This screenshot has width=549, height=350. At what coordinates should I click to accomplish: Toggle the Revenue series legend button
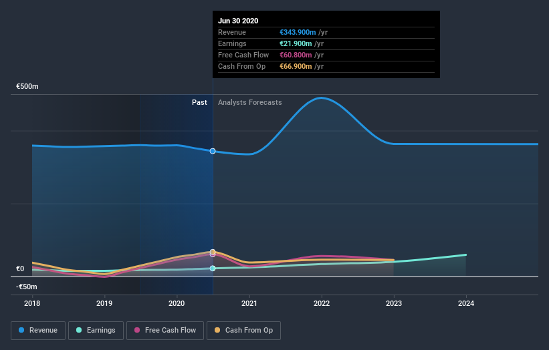click(x=38, y=331)
